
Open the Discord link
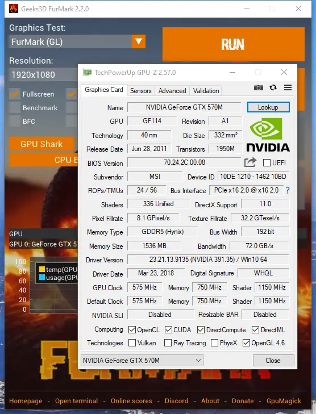point(177,401)
